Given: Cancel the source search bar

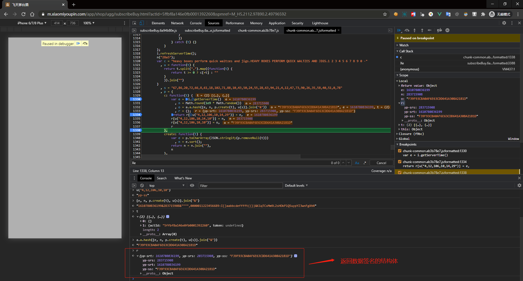Looking at the screenshot, I should coord(381,163).
